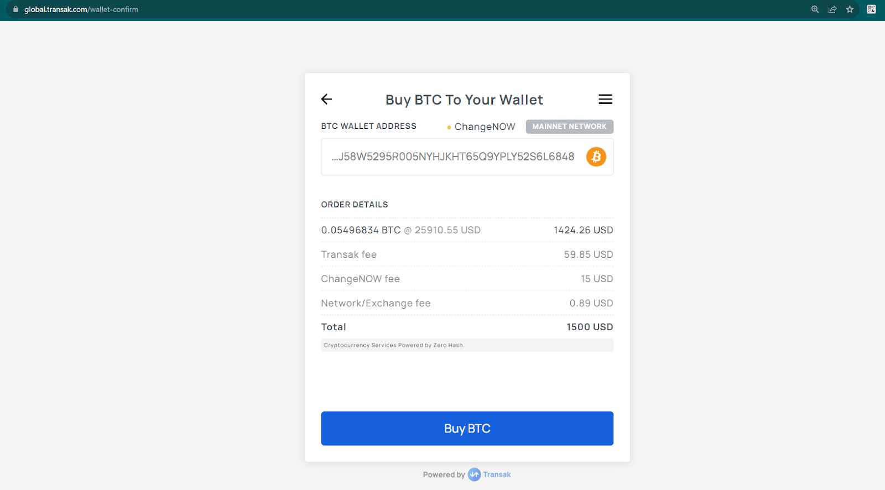Click the padlock site info icon
This screenshot has width=885, height=490.
(x=15, y=9)
